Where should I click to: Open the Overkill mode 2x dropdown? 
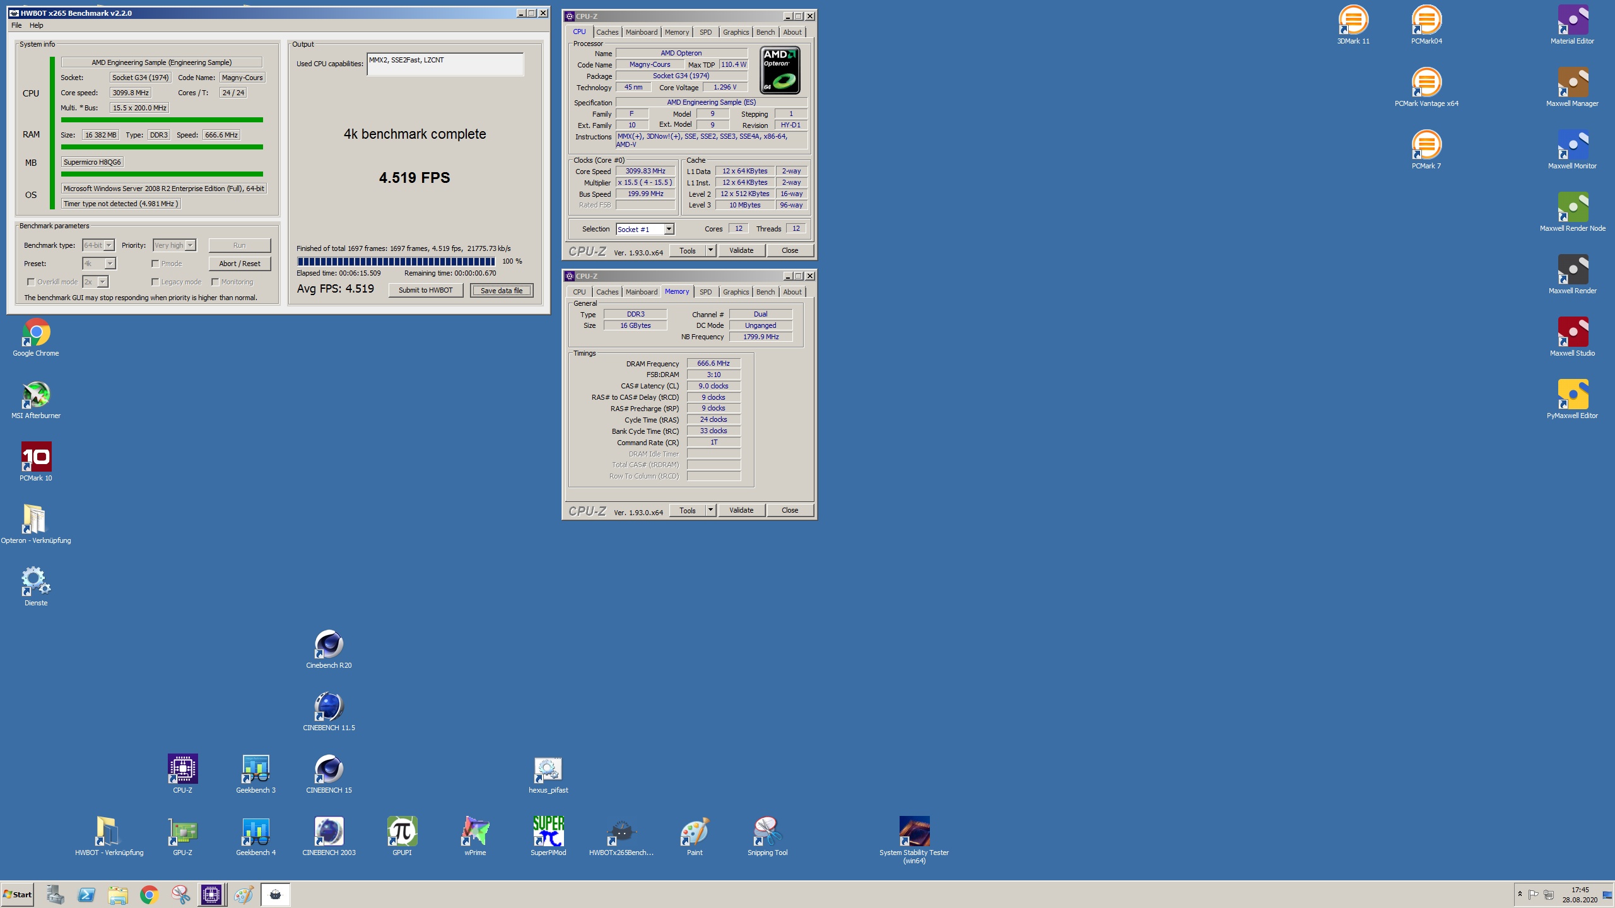pos(103,282)
